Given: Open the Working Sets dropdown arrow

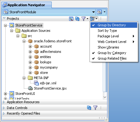Looking at the screenshot, I should [x=87, y=19].
